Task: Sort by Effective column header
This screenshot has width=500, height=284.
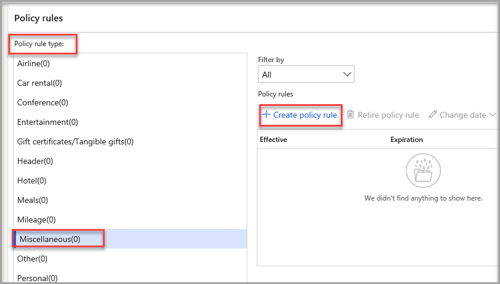Action: [273, 140]
